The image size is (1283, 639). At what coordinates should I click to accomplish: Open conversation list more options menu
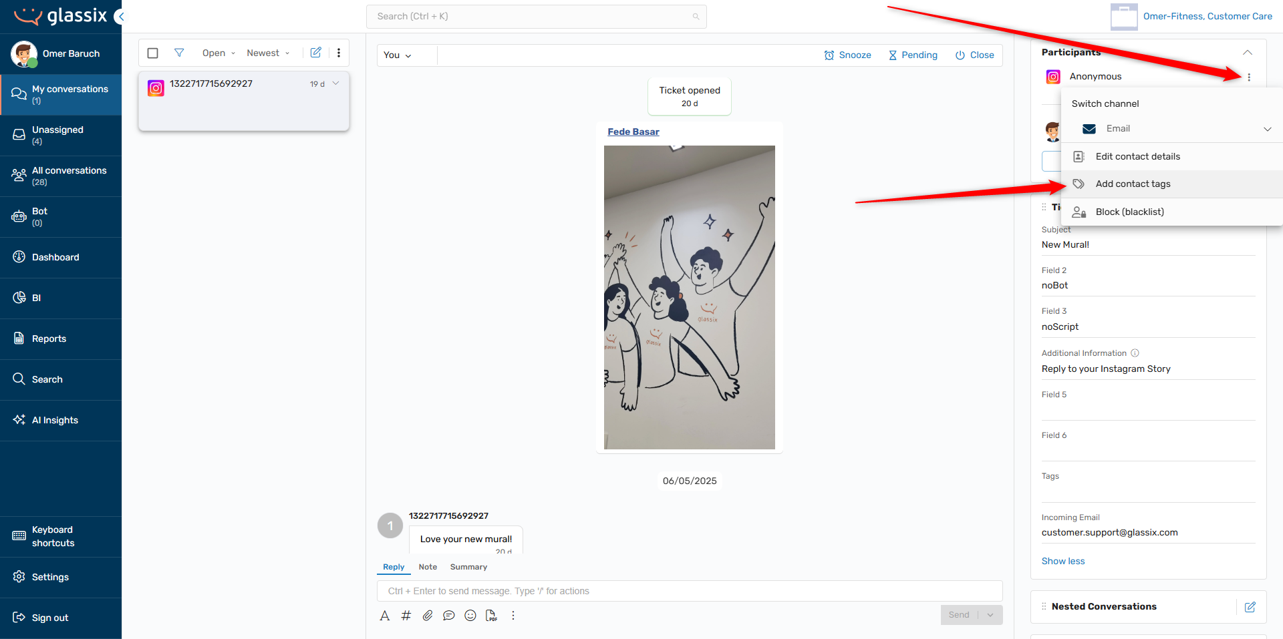(339, 53)
